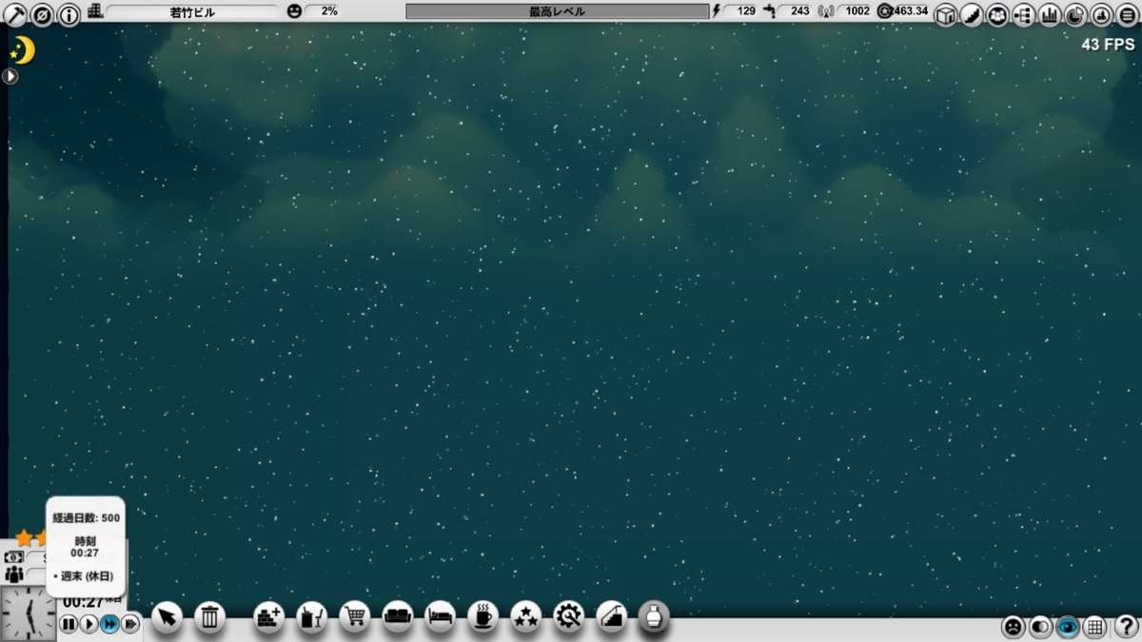Open the three stars category

[525, 617]
